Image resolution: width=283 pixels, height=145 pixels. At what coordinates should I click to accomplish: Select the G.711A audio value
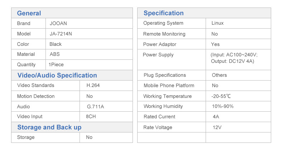point(96,107)
